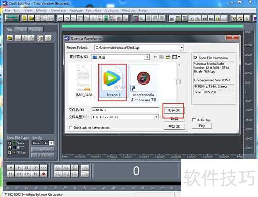Click the Go to End transport button
258x197 pixels.
(35, 174)
